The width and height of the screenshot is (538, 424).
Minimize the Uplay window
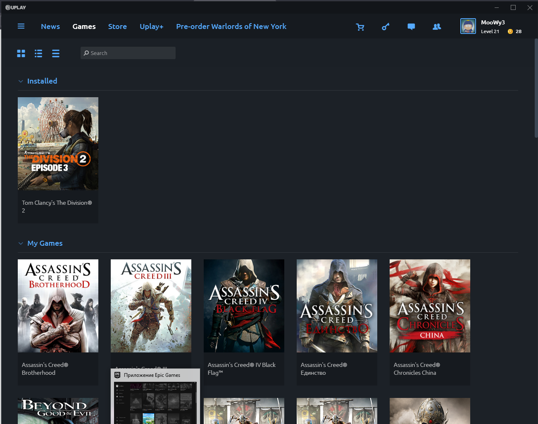tap(497, 7)
